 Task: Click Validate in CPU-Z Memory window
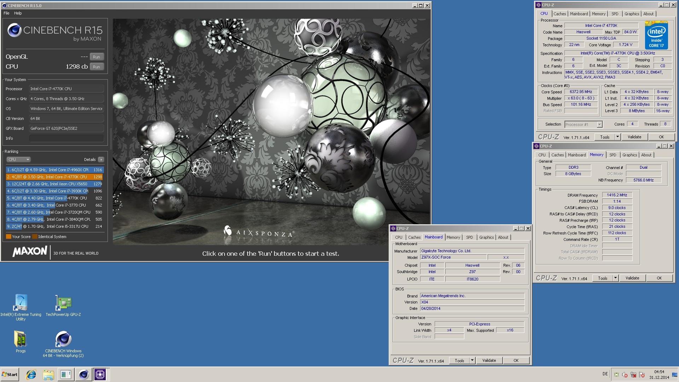[632, 278]
